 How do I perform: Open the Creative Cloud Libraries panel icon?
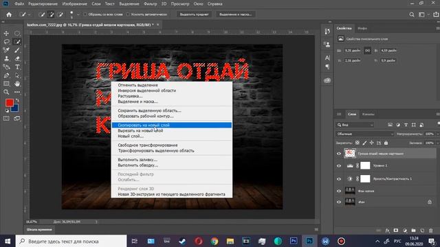point(327,81)
